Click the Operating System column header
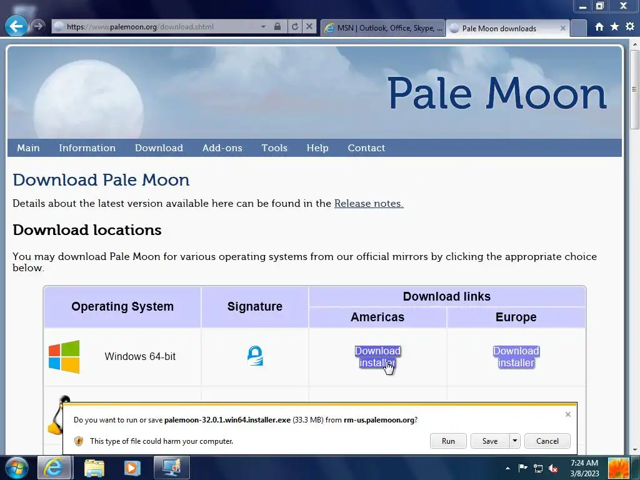 click(122, 306)
